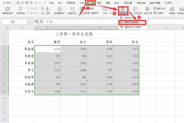The height and width of the screenshot is (123, 184).
Task: Click the save icon in quick toolbar
Action: 18,3
